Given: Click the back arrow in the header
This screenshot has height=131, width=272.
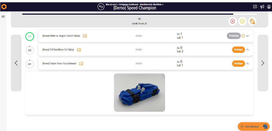Looking at the screenshot, I should pyautogui.click(x=101, y=7).
